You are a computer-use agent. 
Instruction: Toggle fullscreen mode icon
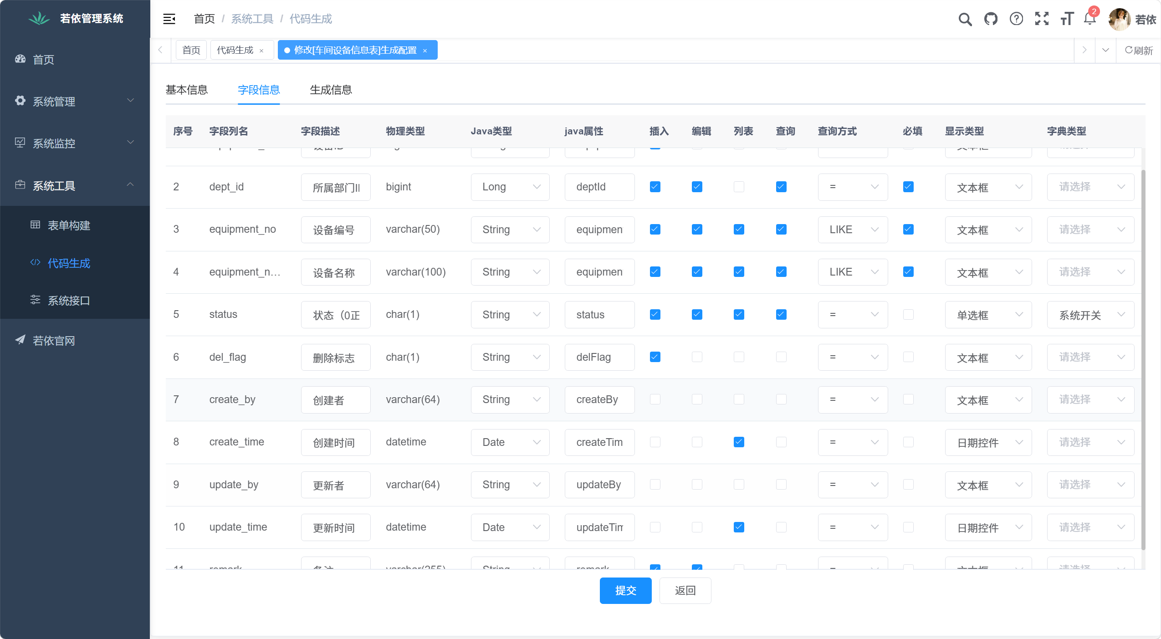(x=1042, y=19)
